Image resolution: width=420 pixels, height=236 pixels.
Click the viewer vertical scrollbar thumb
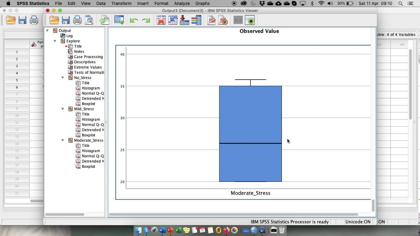tap(373, 206)
